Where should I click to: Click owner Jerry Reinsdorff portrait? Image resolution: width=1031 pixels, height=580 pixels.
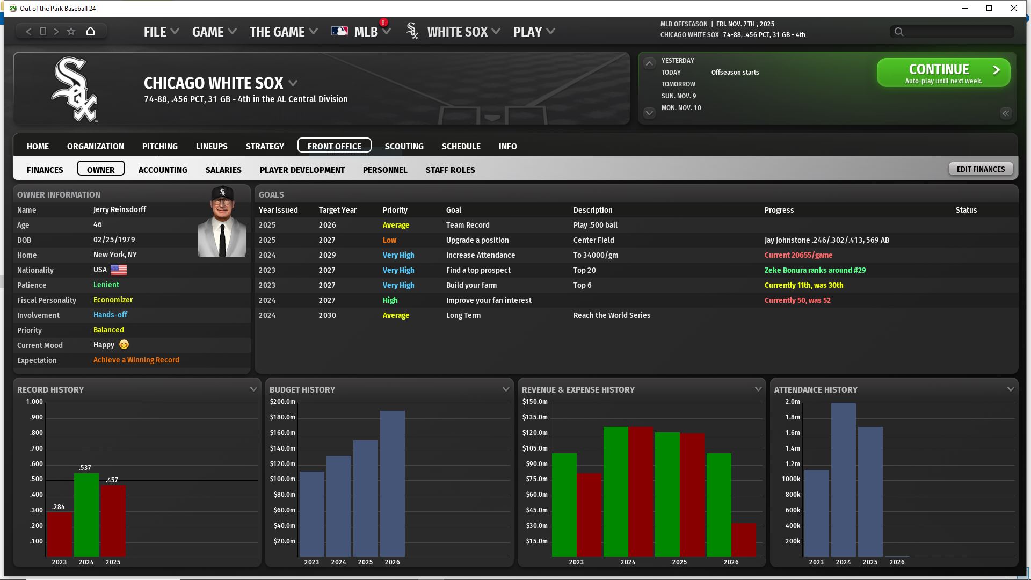(x=222, y=222)
